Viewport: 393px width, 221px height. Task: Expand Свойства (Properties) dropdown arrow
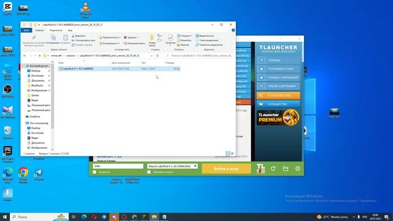pyautogui.click(x=170, y=45)
